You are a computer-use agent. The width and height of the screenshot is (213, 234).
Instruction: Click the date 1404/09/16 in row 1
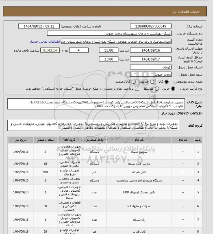click(21, 152)
